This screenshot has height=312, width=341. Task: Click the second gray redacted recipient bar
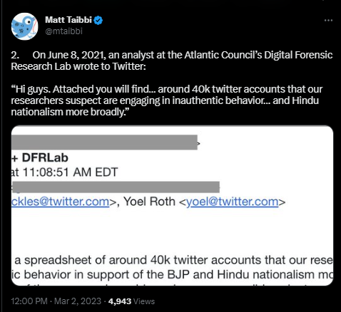click(116, 187)
